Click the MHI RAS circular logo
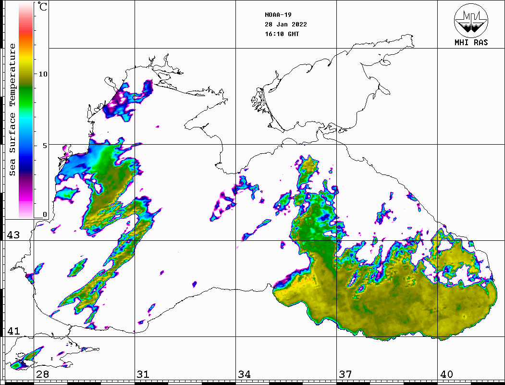This screenshot has height=385, width=505. 471,20
